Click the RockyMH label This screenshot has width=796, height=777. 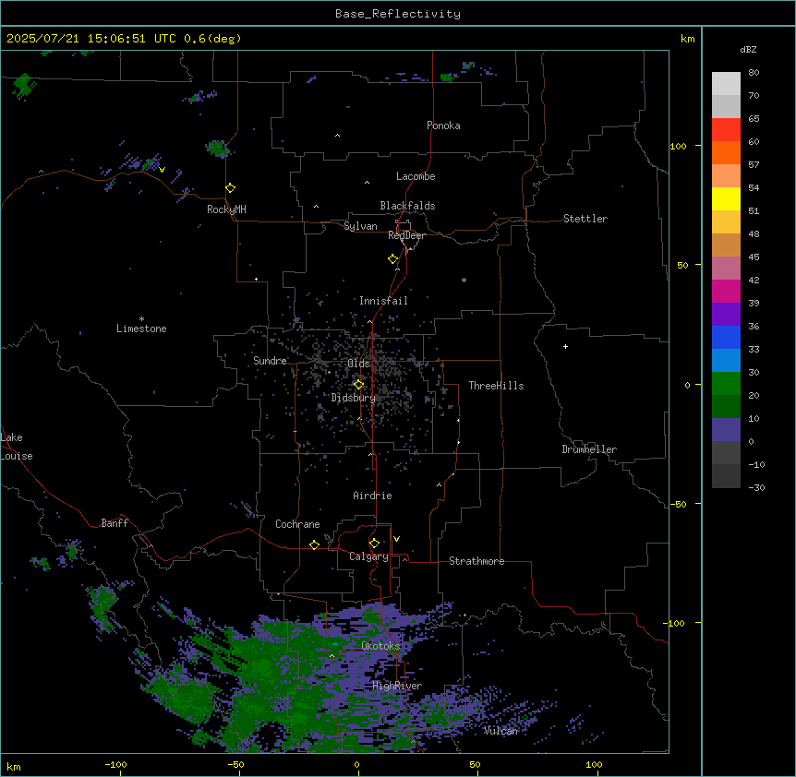tap(226, 209)
